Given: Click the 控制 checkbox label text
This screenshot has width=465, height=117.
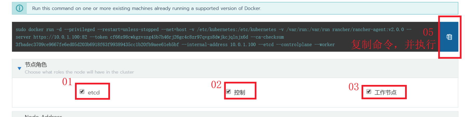Looking at the screenshot, I should [240, 93].
